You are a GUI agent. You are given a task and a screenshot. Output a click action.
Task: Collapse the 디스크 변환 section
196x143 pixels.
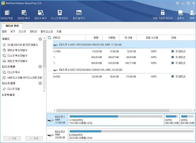tap(40, 67)
